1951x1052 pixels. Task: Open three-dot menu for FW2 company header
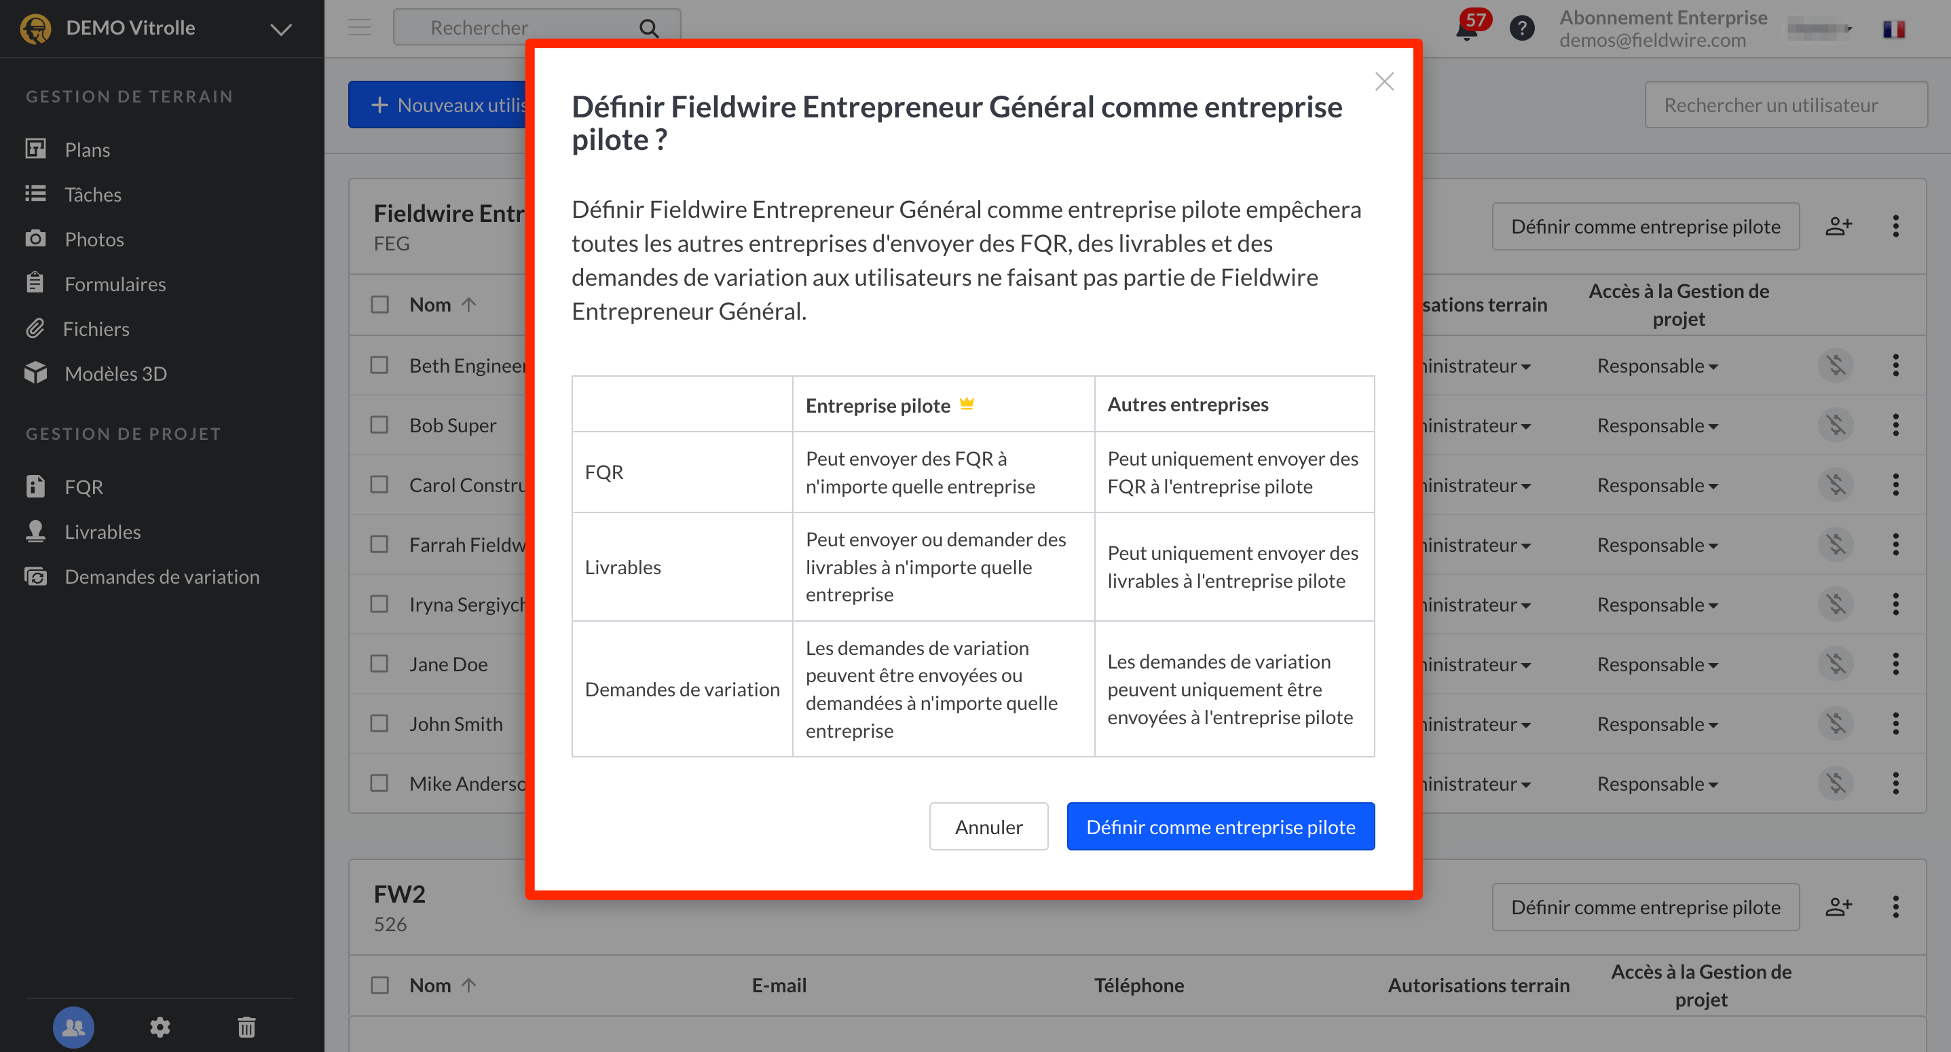tap(1896, 907)
